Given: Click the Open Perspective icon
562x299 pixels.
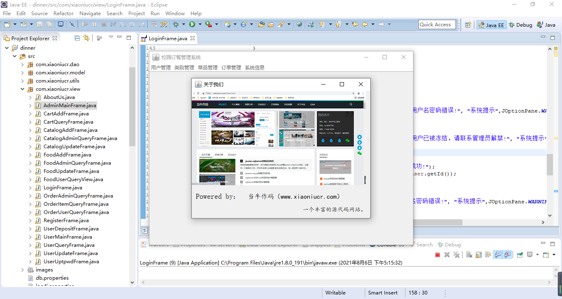Looking at the screenshot, I should pyautogui.click(x=468, y=25).
